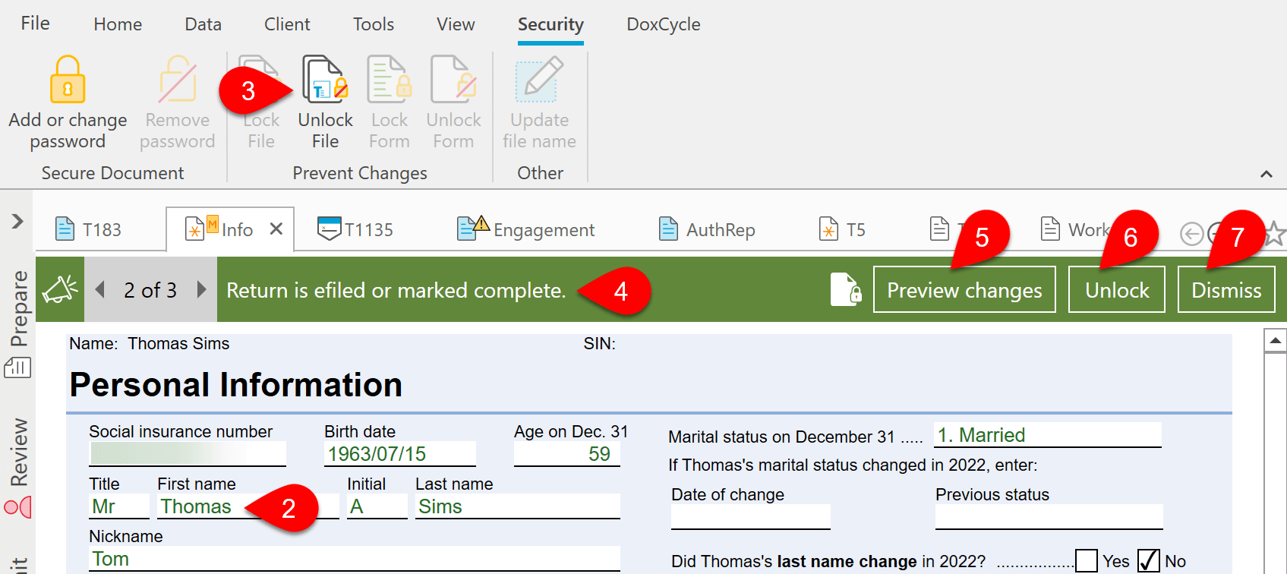1287x574 pixels.
Task: Click the Nickname field Tom
Action: [x=355, y=559]
